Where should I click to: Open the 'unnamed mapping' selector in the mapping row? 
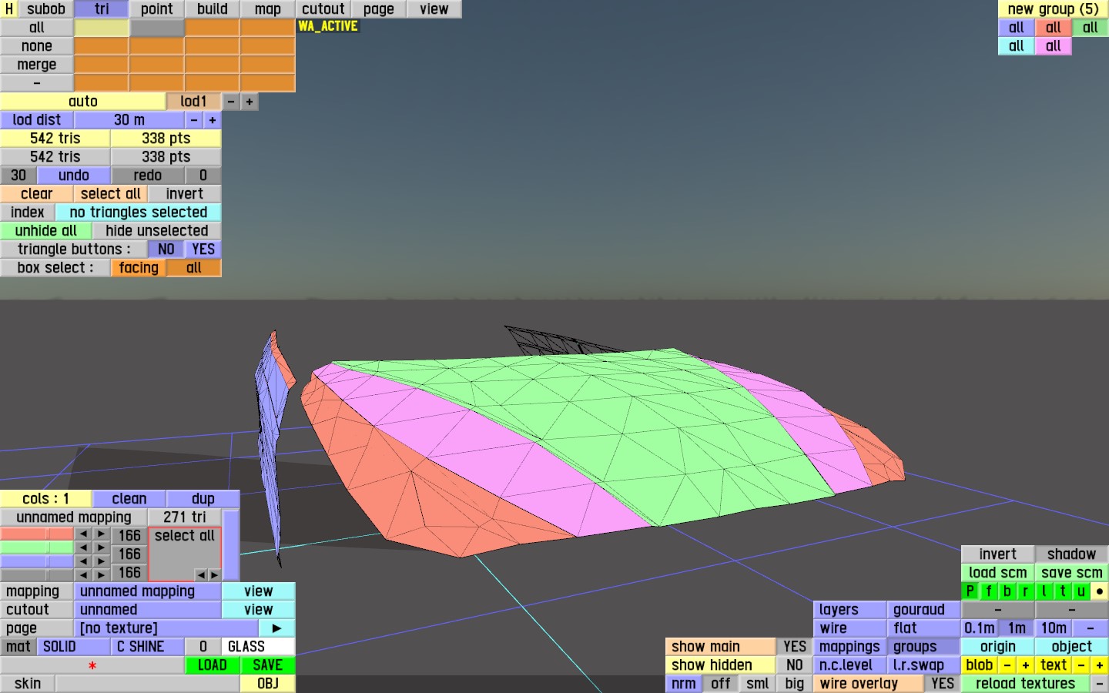click(148, 591)
